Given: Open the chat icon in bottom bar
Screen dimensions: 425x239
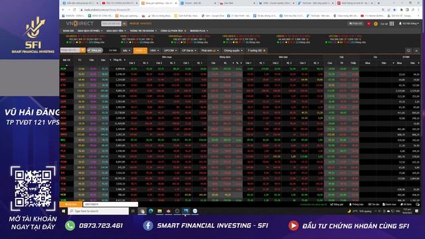Looking at the screenshot, I should [418, 204].
